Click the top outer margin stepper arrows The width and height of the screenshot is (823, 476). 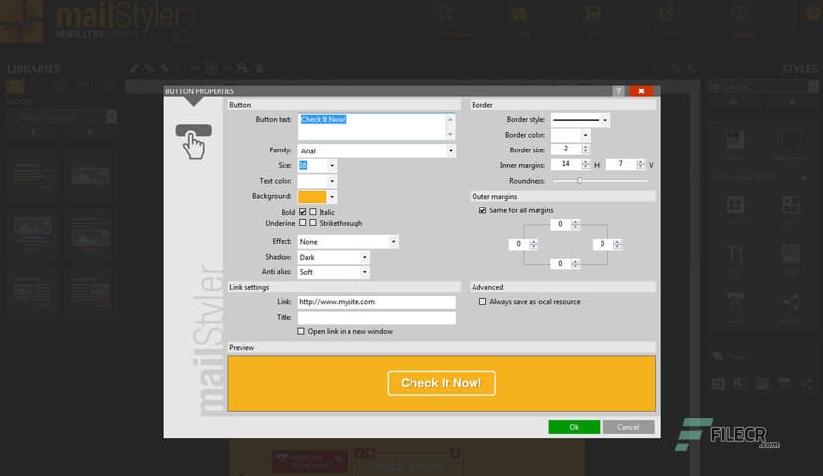(x=575, y=224)
